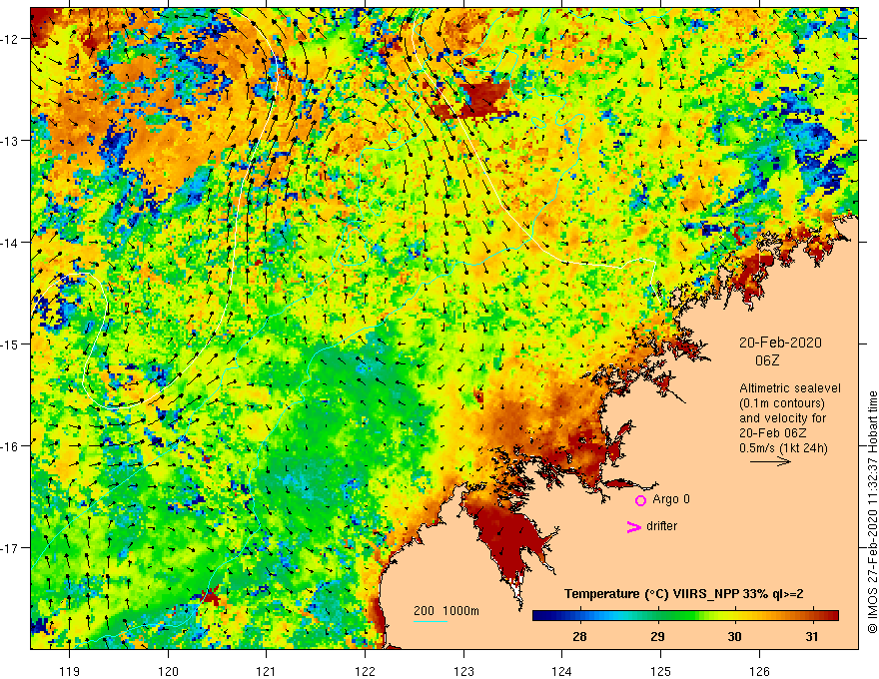Screen dimensions: 879x679
Task: Click latitude axis label -12
Action: [10, 39]
